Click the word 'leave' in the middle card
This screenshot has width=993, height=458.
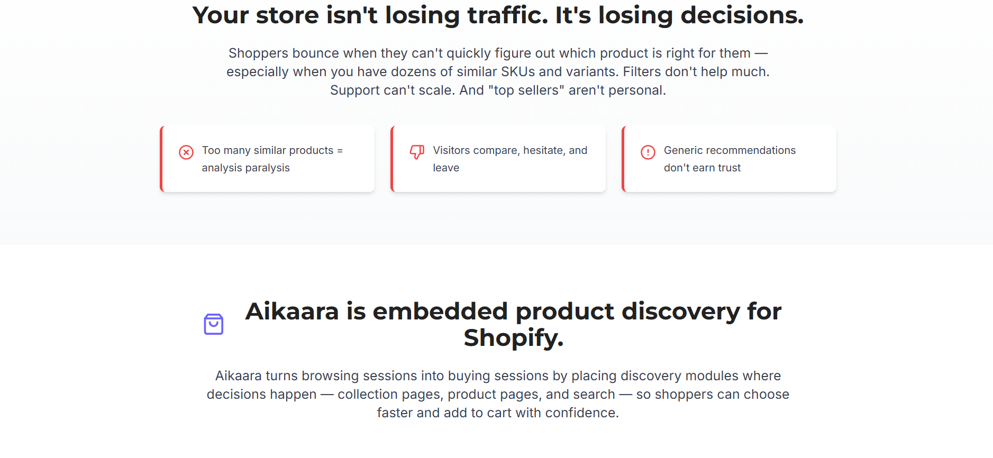445,168
